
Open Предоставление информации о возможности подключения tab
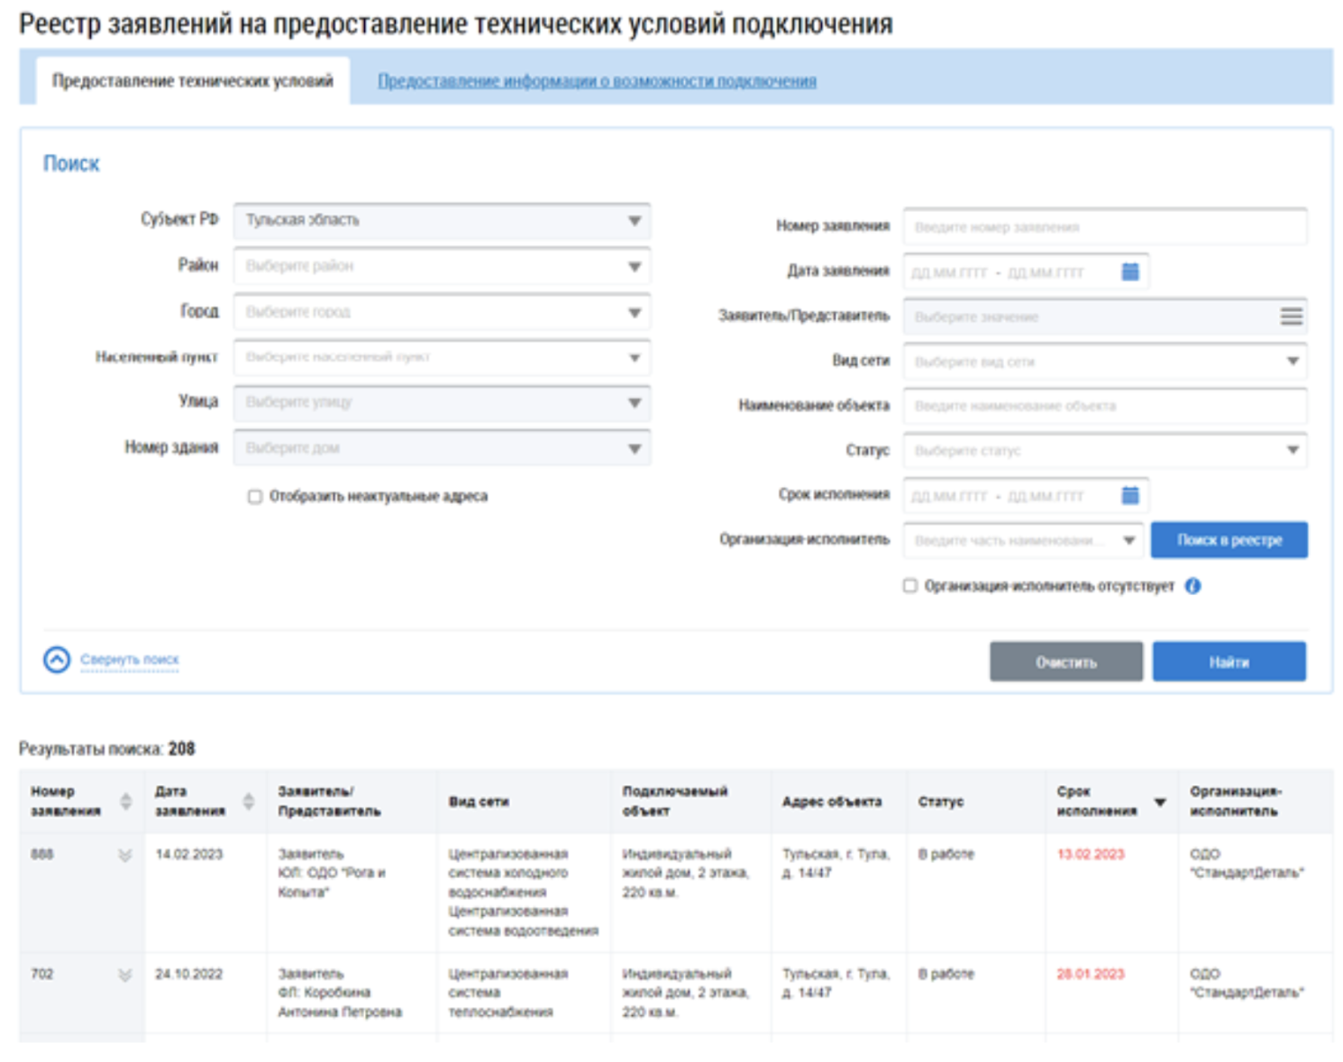pyautogui.click(x=597, y=81)
